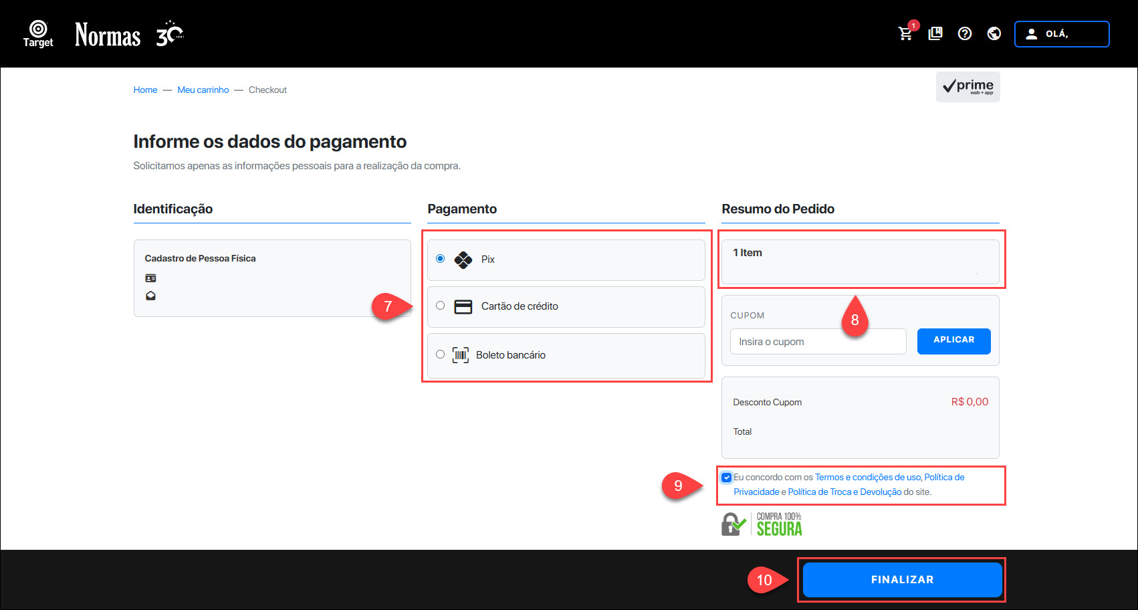This screenshot has width=1138, height=610.
Task: Go to Home breadcrumb
Action: click(x=145, y=90)
